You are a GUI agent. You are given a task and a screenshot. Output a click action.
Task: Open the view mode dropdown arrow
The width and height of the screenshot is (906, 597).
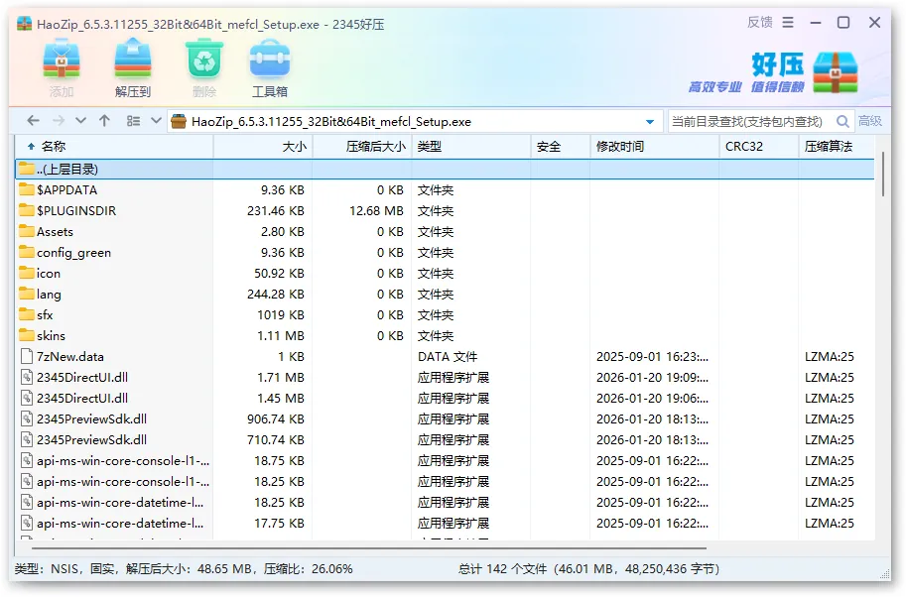[x=154, y=119]
